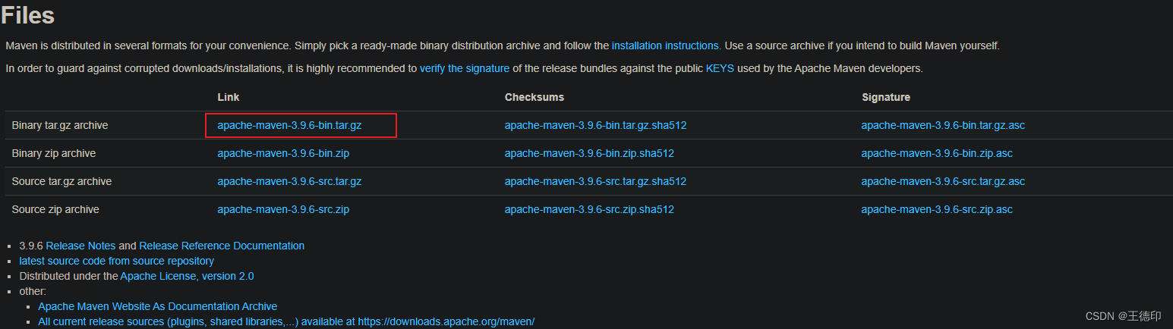1173x329 pixels.
Task: Open apache-maven-3.9.6-src.zip.asc signature
Action: 937,209
